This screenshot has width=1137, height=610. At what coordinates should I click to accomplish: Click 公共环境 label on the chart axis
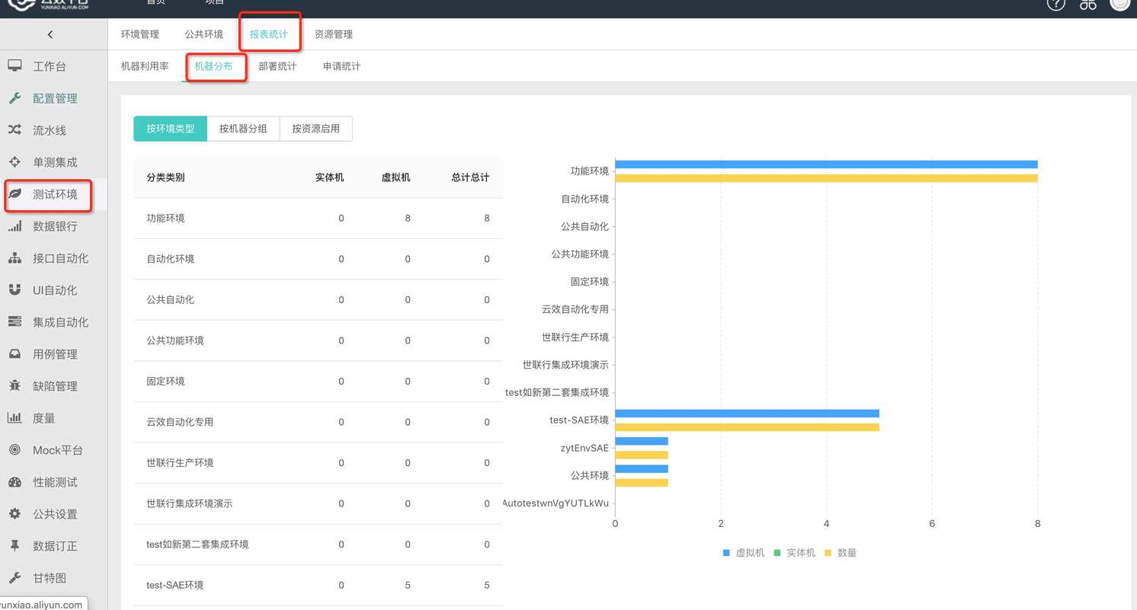click(590, 475)
